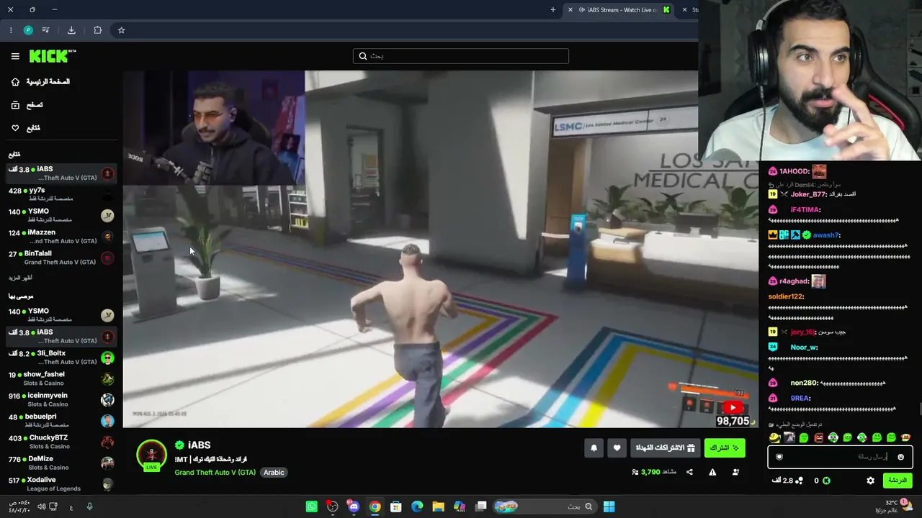Viewport: 922px width, 518px height.
Task: Click the shield badge icon in chat input
Action: (x=779, y=457)
